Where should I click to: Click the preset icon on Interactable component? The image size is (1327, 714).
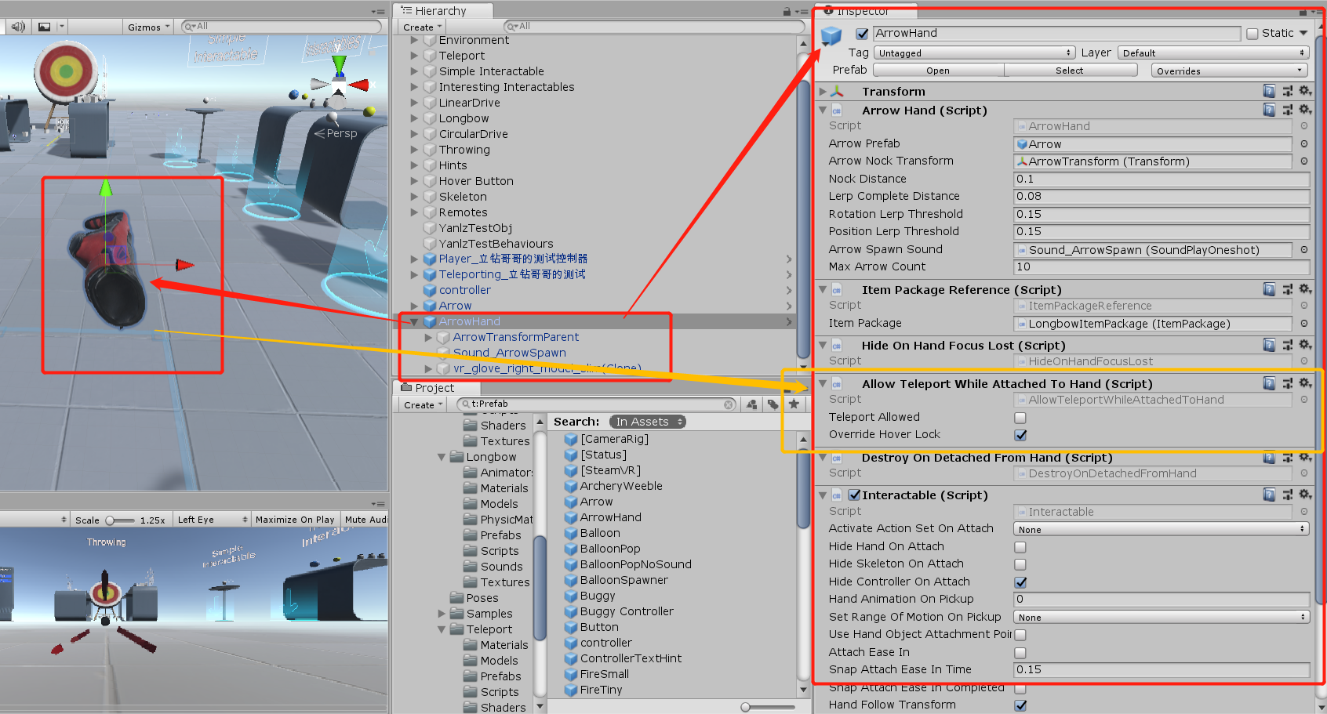click(x=1287, y=495)
